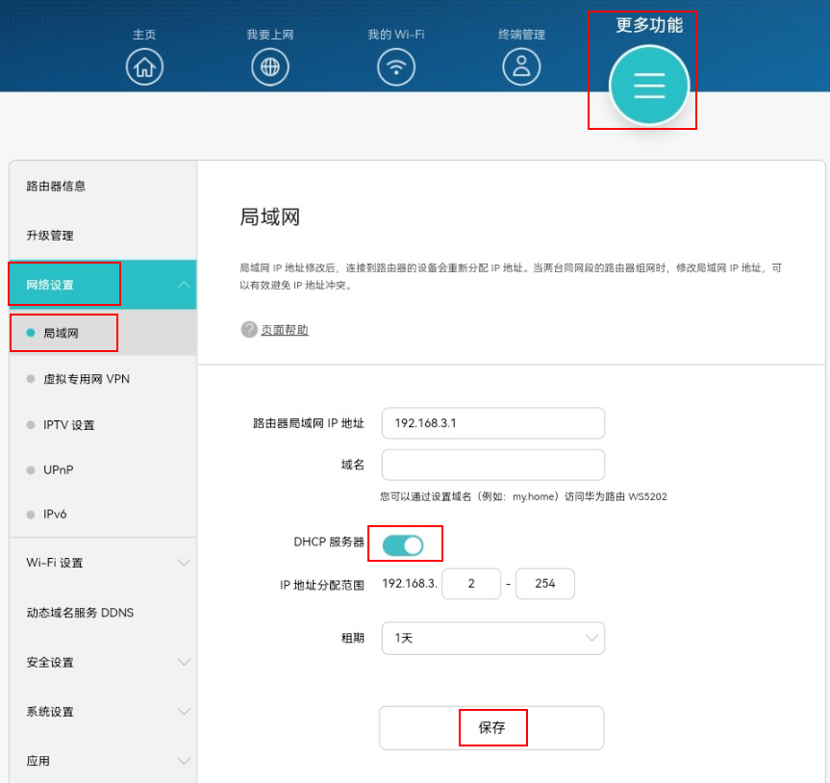Open the 页面帮助 help link
The height and width of the screenshot is (783, 830).
285,330
